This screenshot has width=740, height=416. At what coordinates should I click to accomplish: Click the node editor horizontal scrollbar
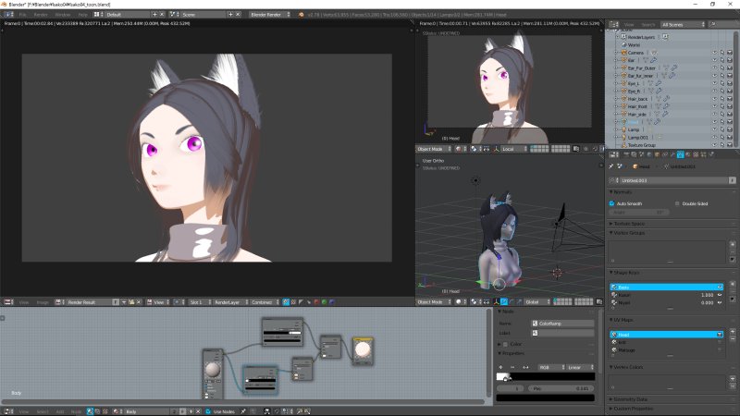click(243, 402)
